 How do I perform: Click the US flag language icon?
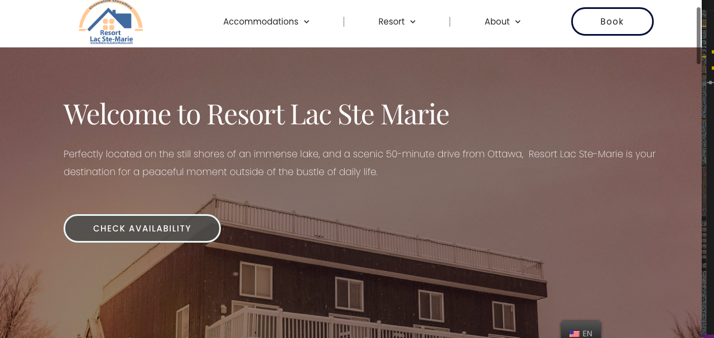[575, 334]
